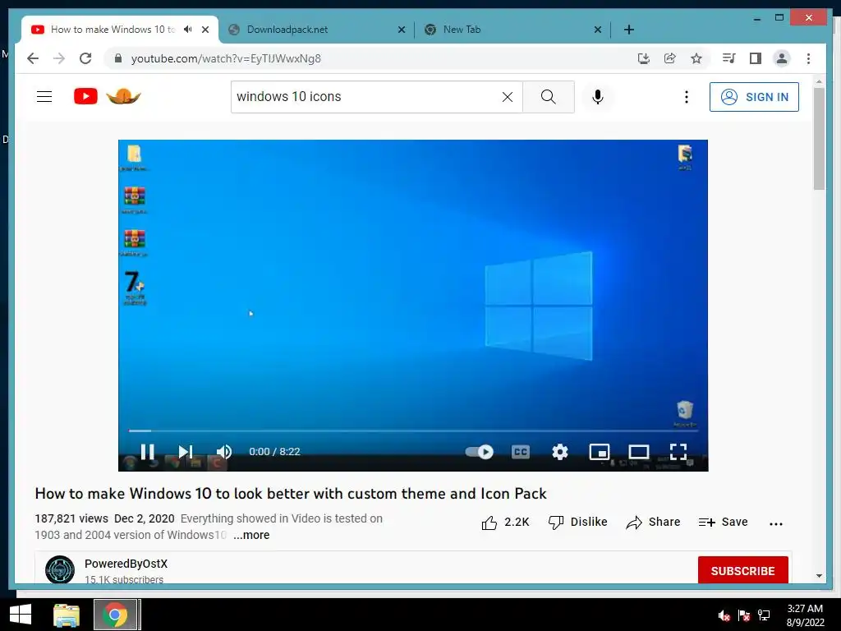Viewport: 841px width, 631px height.
Task: Open Chrome's three-dot menu
Action: coord(808,58)
